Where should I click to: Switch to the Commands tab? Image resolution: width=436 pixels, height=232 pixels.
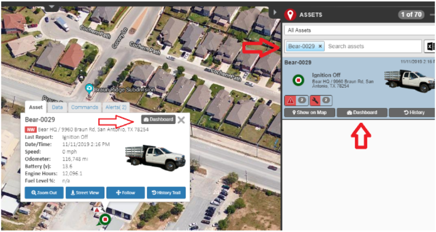(84, 107)
